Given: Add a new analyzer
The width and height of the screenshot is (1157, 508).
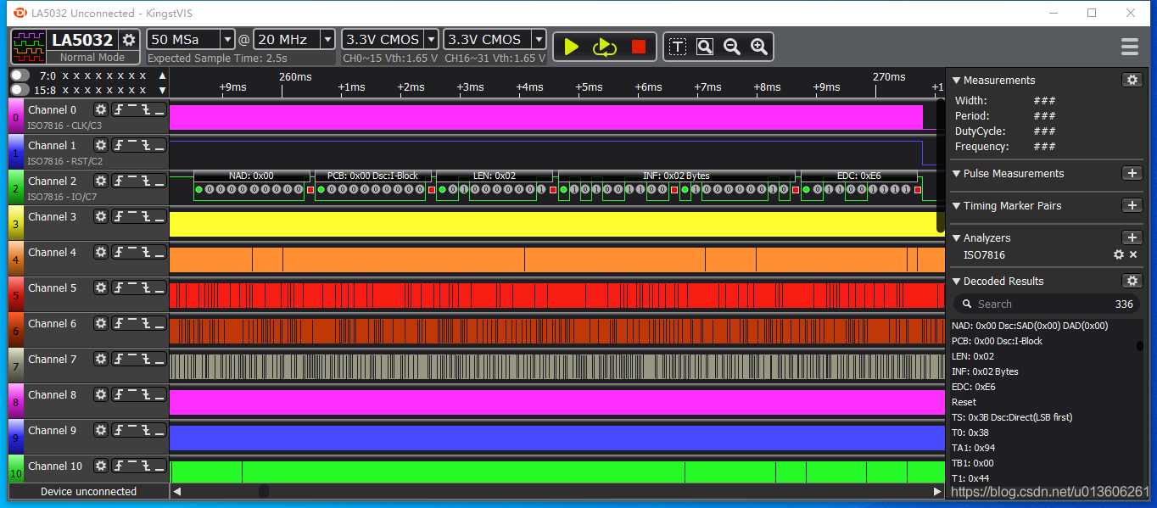Looking at the screenshot, I should pyautogui.click(x=1132, y=237).
